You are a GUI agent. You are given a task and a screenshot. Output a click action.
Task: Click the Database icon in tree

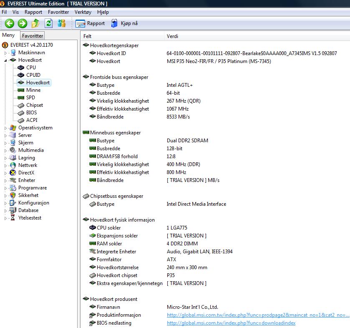[x=13, y=210]
